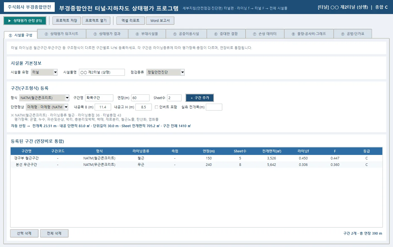This screenshot has height=247, width=393.
Task: Click 연장 240 cell in table
Action: point(209,165)
